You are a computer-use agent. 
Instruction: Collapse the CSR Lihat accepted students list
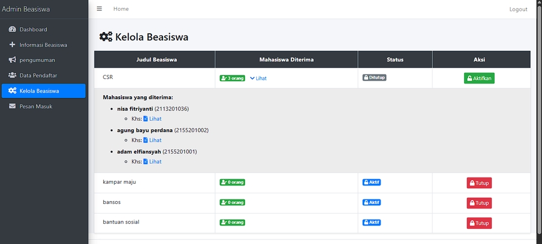pyautogui.click(x=258, y=78)
